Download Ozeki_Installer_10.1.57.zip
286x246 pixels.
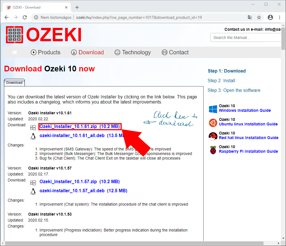[x=80, y=181]
